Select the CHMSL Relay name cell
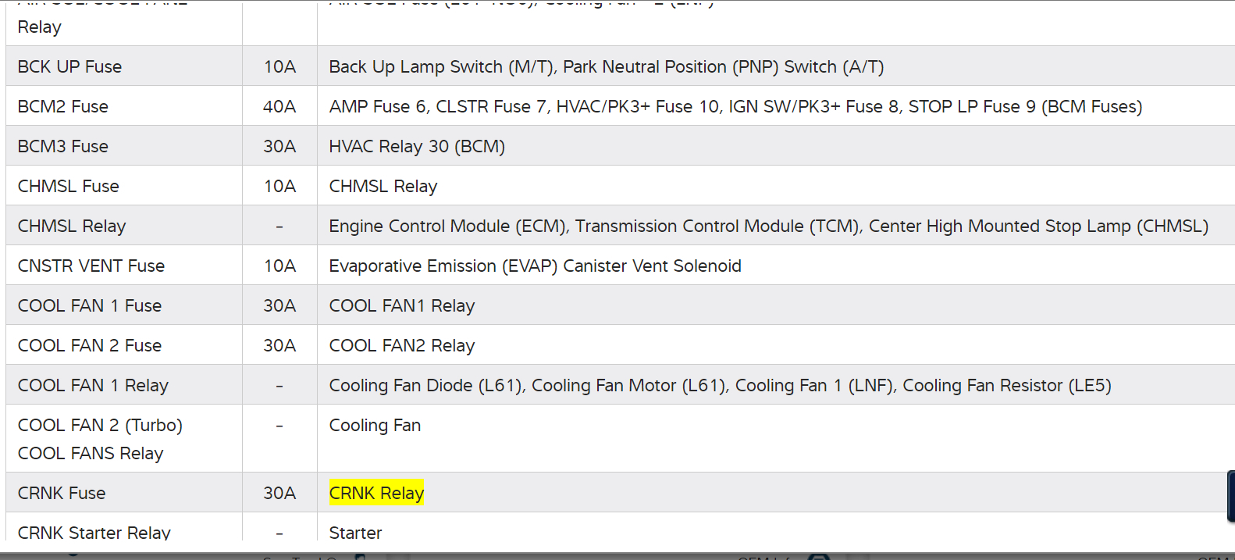This screenshot has height=560, width=1235. [72, 226]
